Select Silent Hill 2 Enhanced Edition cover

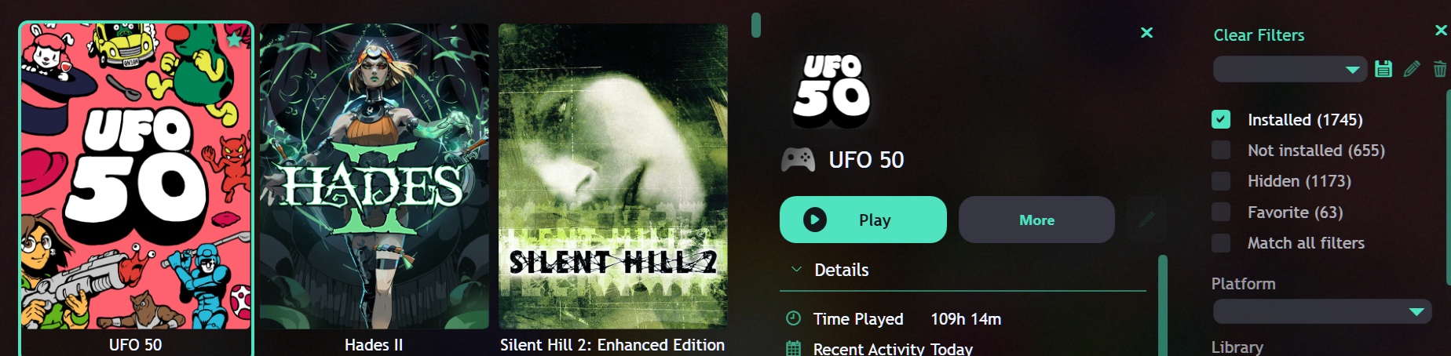click(613, 176)
